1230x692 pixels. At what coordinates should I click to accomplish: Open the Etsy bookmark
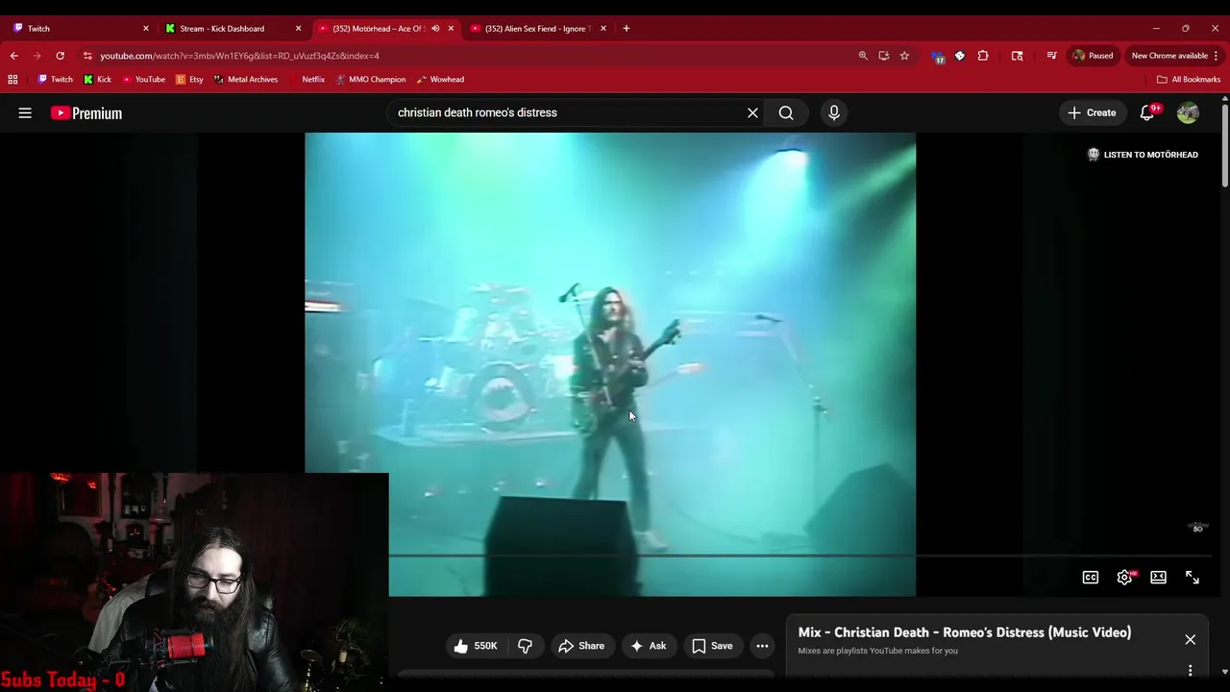(189, 80)
